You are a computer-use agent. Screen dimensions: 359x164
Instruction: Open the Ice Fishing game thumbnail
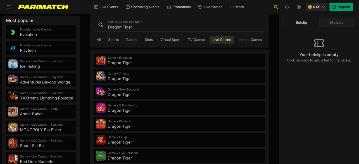click(x=13, y=64)
